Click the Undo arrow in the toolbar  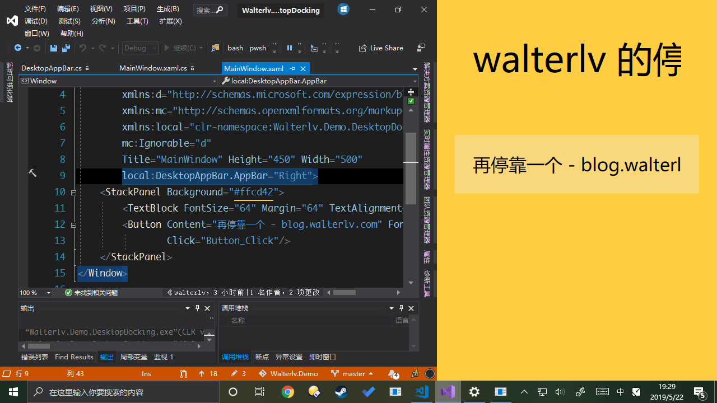click(82, 48)
